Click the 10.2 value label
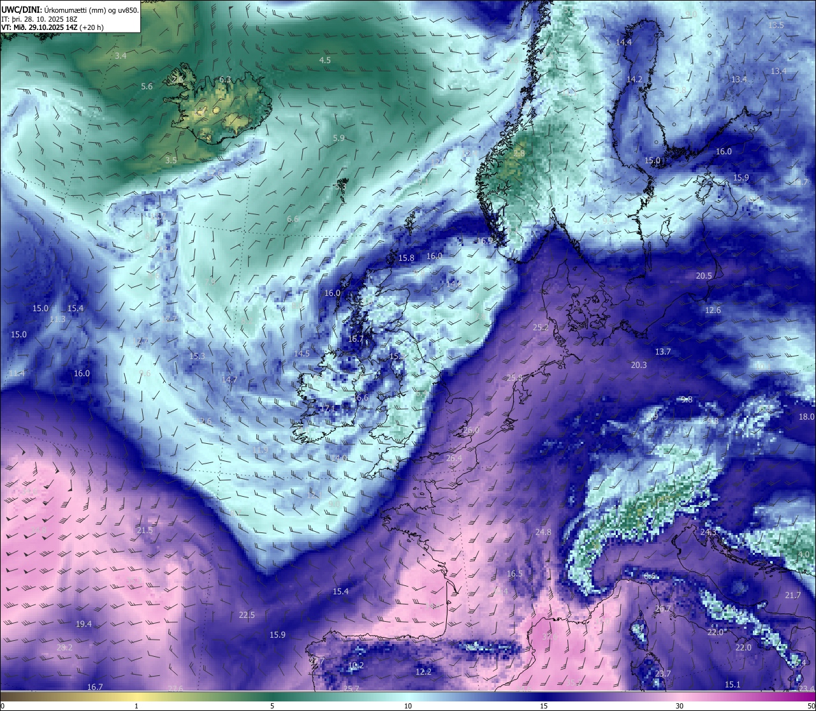The height and width of the screenshot is (711, 816). 356,666
